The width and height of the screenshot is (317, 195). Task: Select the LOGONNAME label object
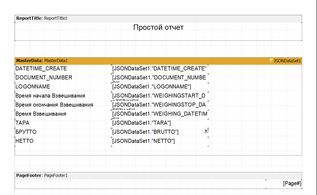click(33, 87)
